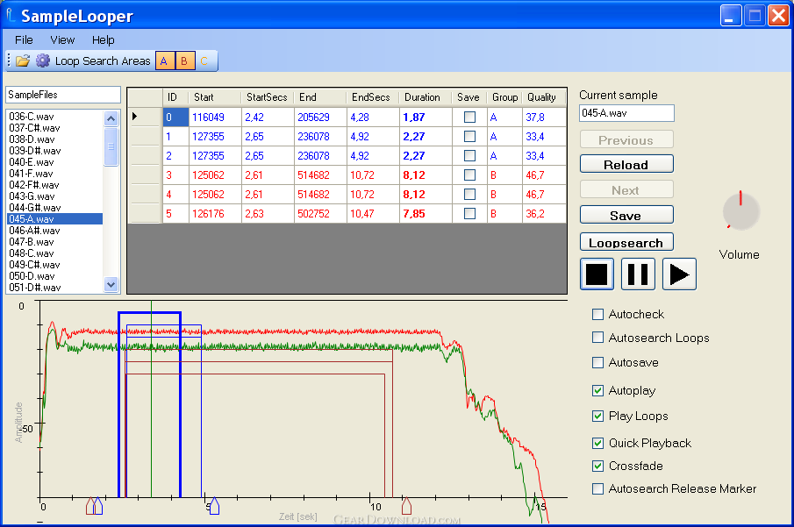The width and height of the screenshot is (794, 527).
Task: Click Quality cell 37,8
Action: 544,117
